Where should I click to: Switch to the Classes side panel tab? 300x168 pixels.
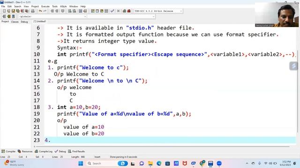coord(15,22)
